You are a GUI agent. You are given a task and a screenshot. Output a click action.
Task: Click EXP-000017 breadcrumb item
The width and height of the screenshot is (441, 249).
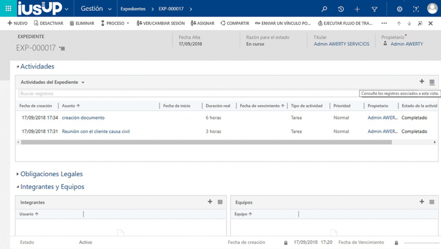[171, 9]
